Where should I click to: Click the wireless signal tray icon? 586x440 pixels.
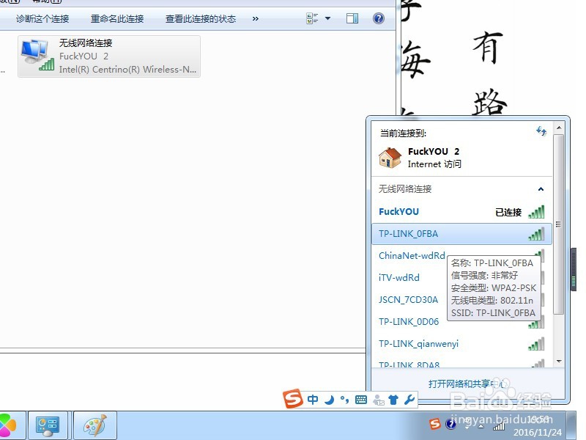click(x=500, y=425)
